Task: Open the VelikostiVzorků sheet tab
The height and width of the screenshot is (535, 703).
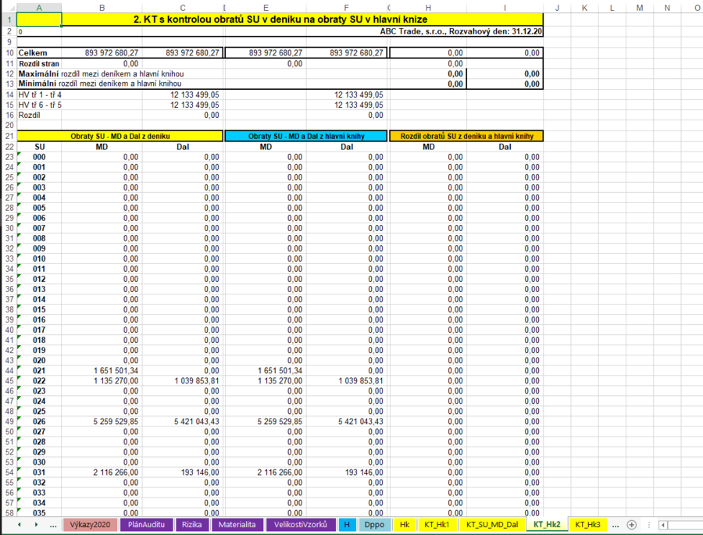Action: [x=300, y=525]
